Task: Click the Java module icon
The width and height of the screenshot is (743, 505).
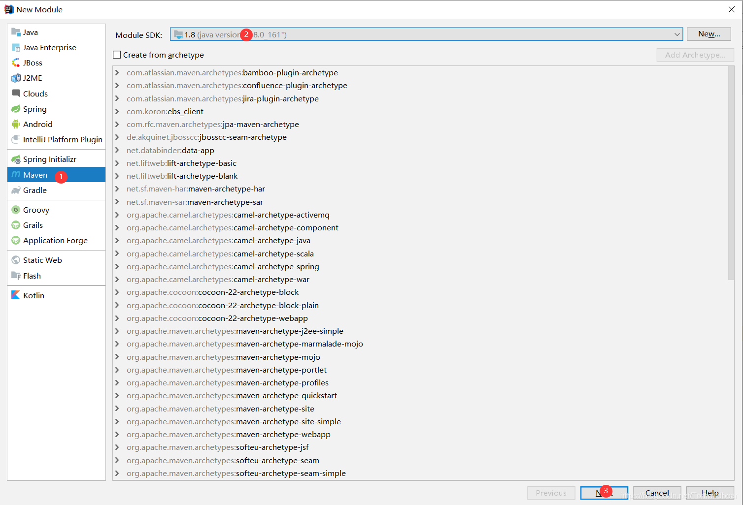Action: (x=16, y=32)
